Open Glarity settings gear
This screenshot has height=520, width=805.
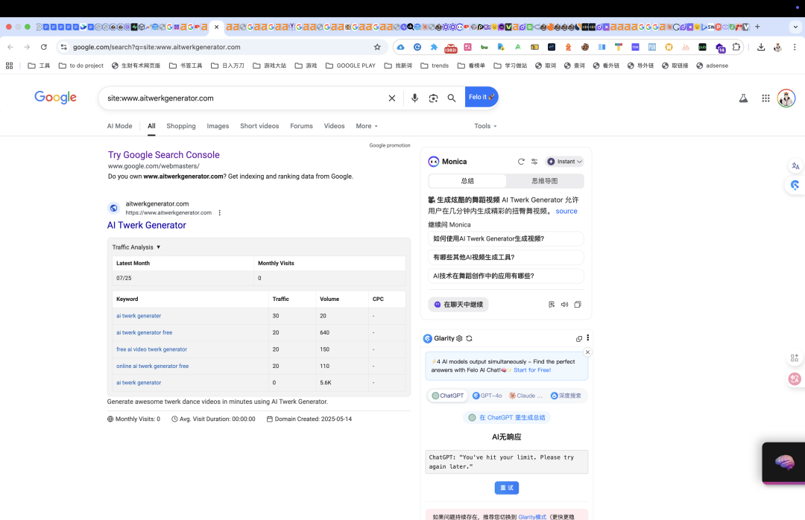point(459,338)
